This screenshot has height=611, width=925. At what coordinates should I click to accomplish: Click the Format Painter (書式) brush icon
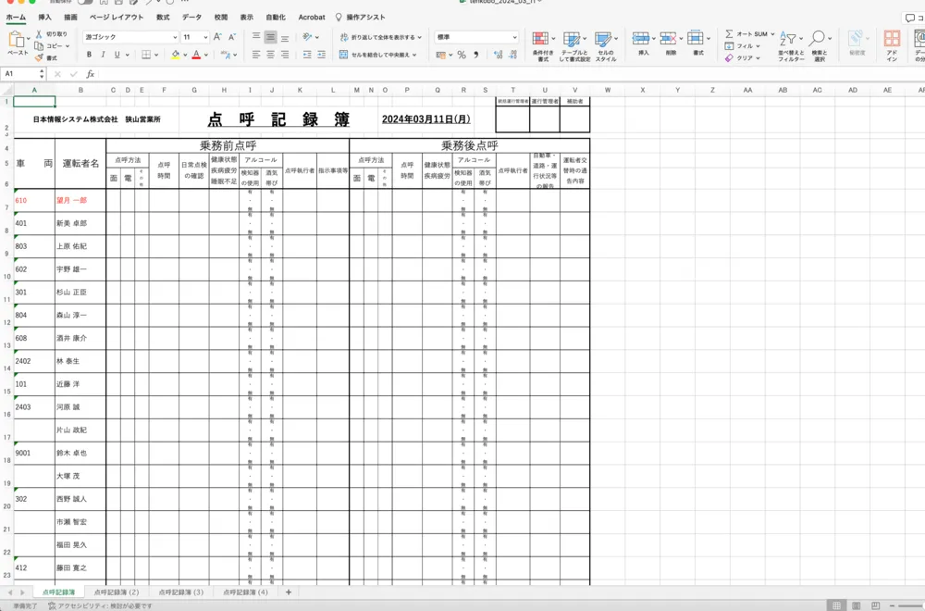point(39,57)
